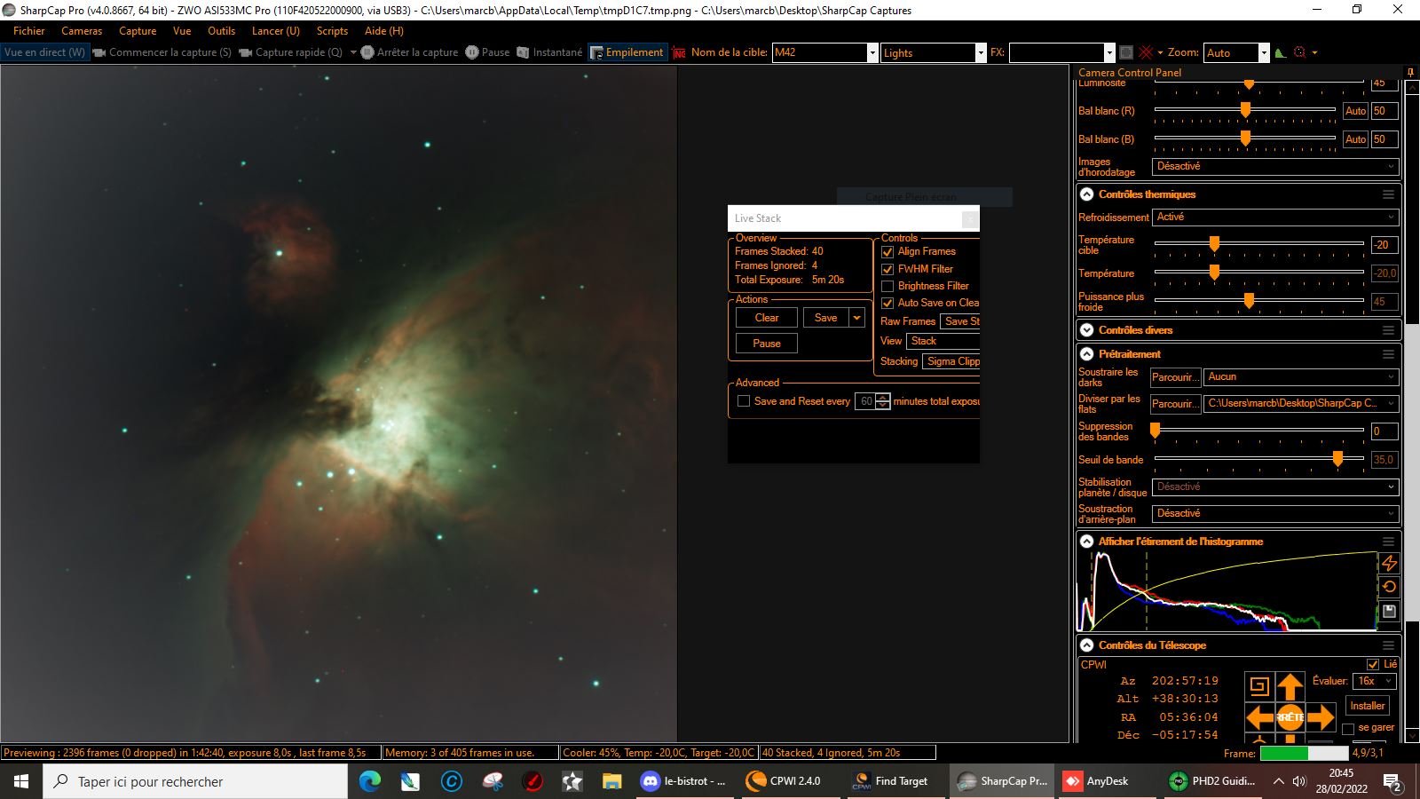Enable the Brightness Filter checkbox
1420x799 pixels.
(887, 286)
